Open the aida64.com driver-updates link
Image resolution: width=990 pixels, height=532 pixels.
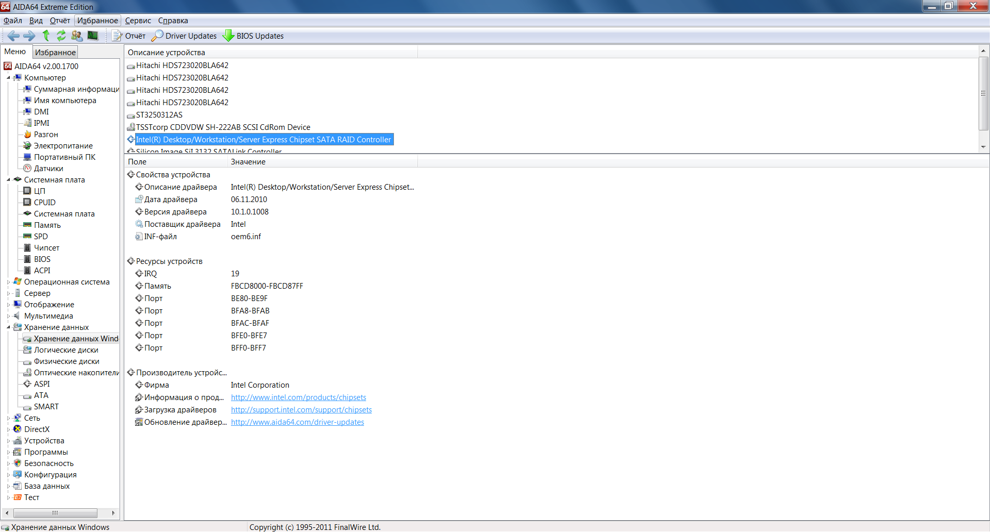[x=297, y=422]
